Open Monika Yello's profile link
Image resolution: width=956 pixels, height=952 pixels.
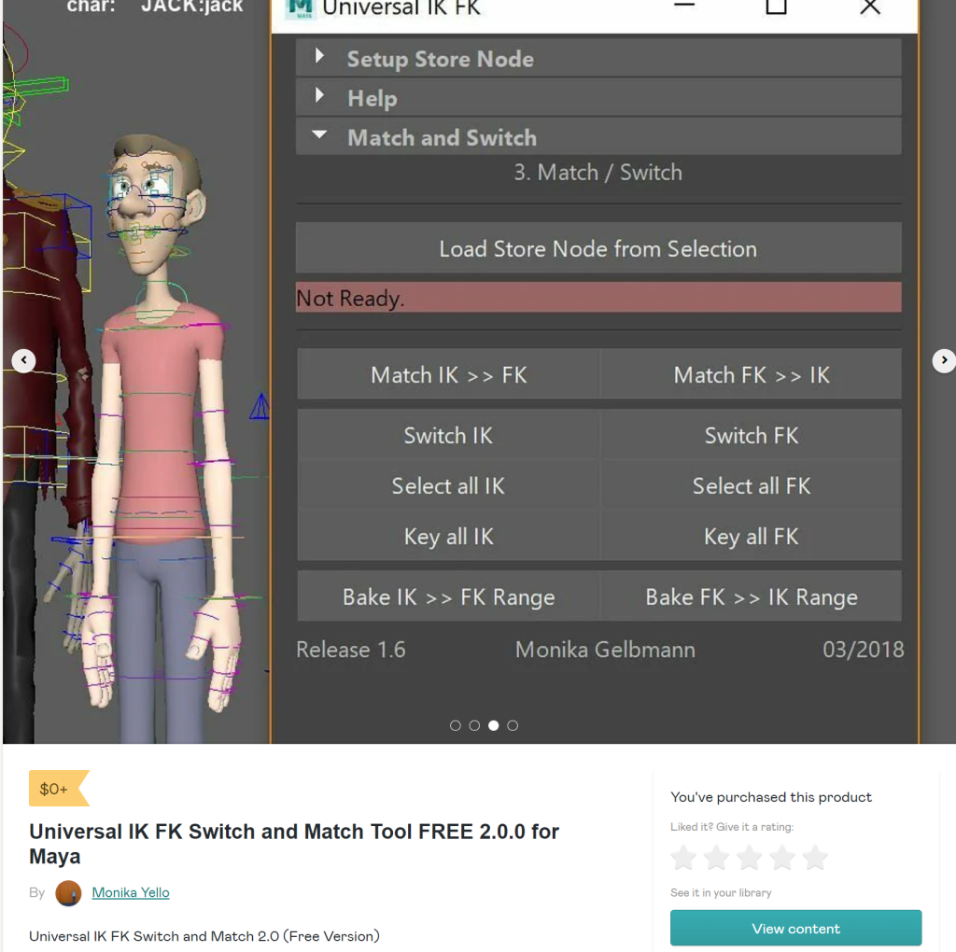131,892
